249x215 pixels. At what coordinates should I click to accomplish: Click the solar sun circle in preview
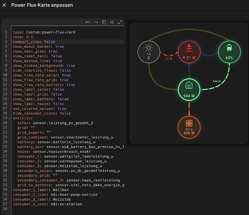(149, 52)
